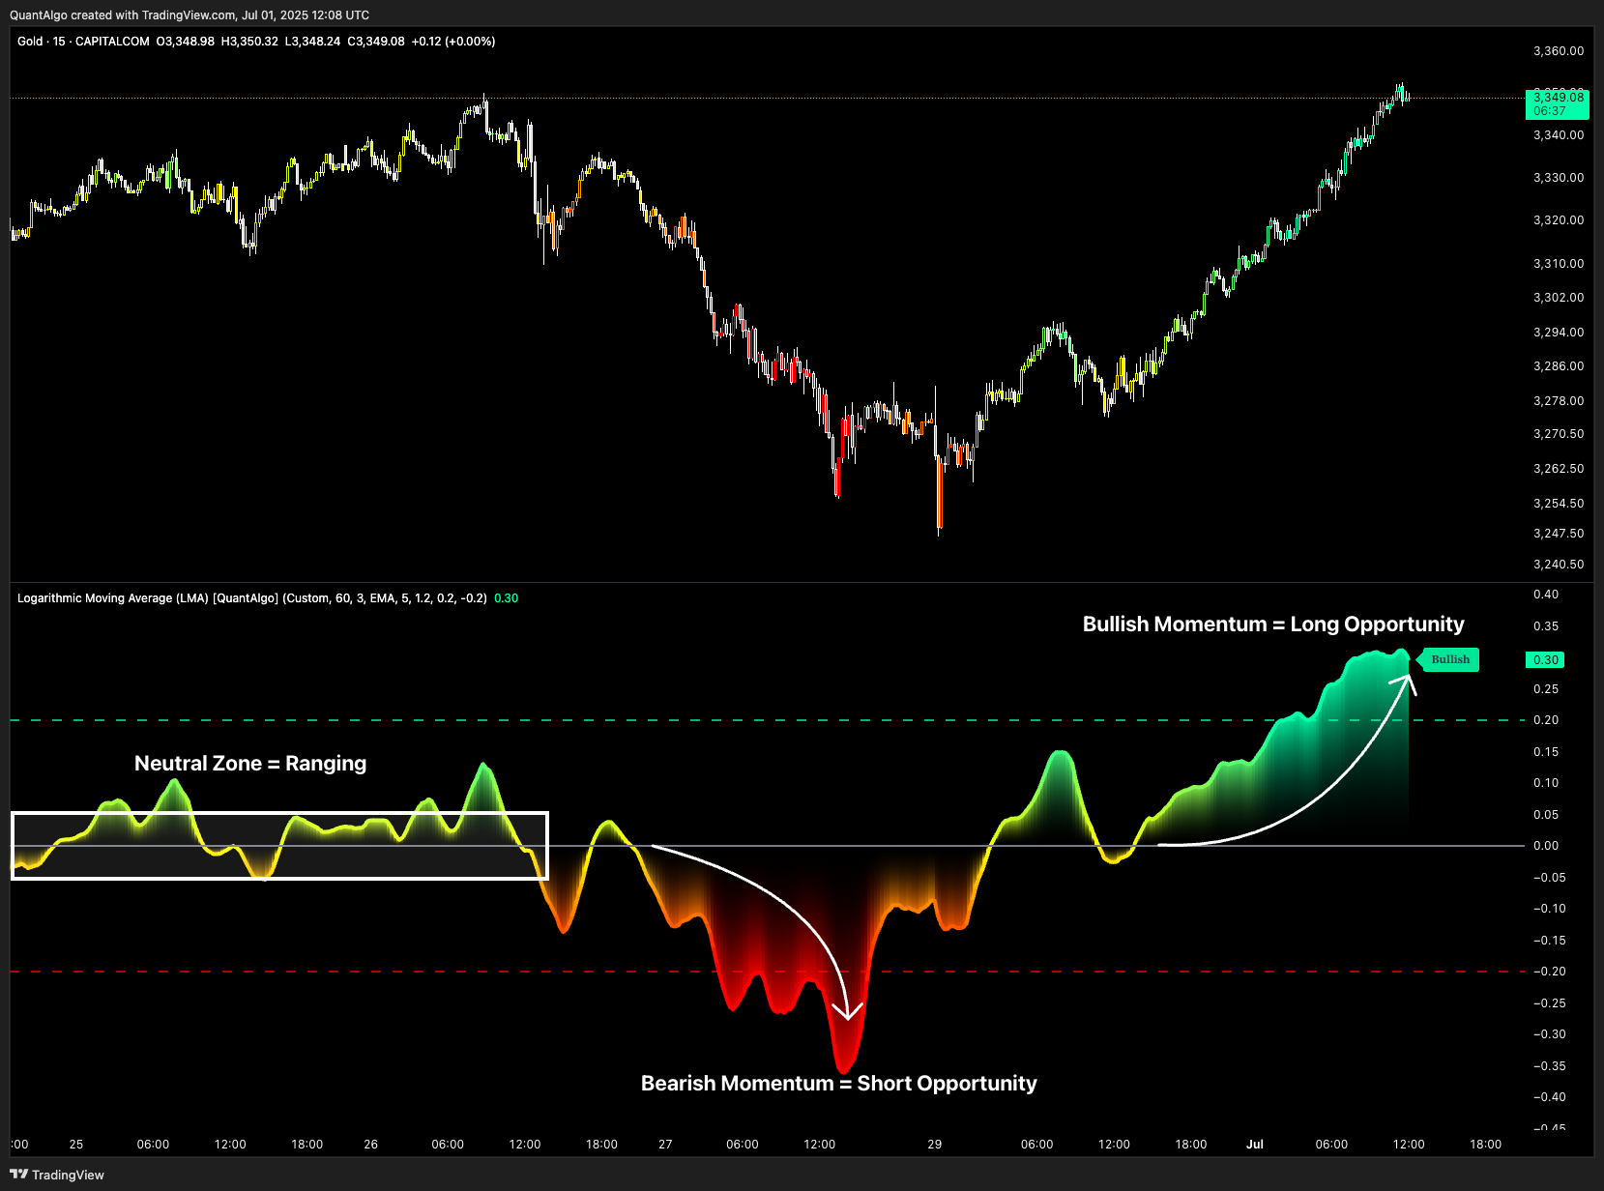Click the green Bullish signal tag
The width and height of the screenshot is (1604, 1191).
[x=1448, y=659]
